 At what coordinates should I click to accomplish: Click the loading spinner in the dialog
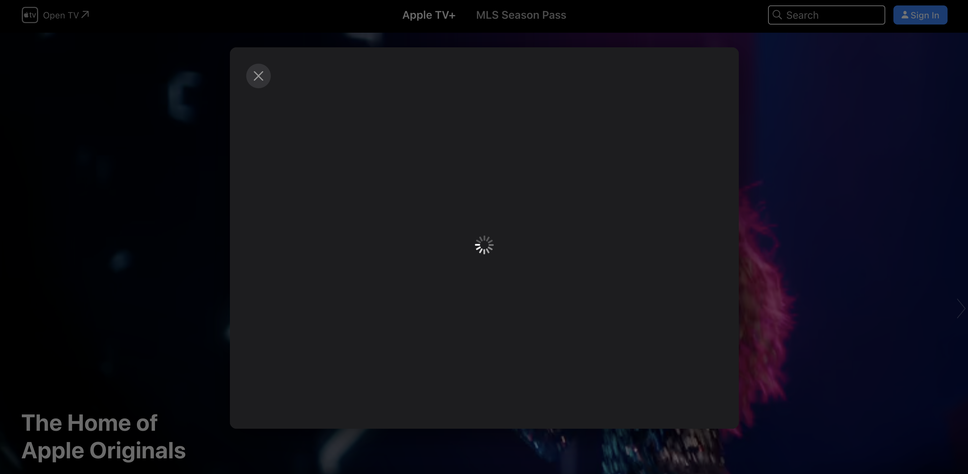coord(484,245)
